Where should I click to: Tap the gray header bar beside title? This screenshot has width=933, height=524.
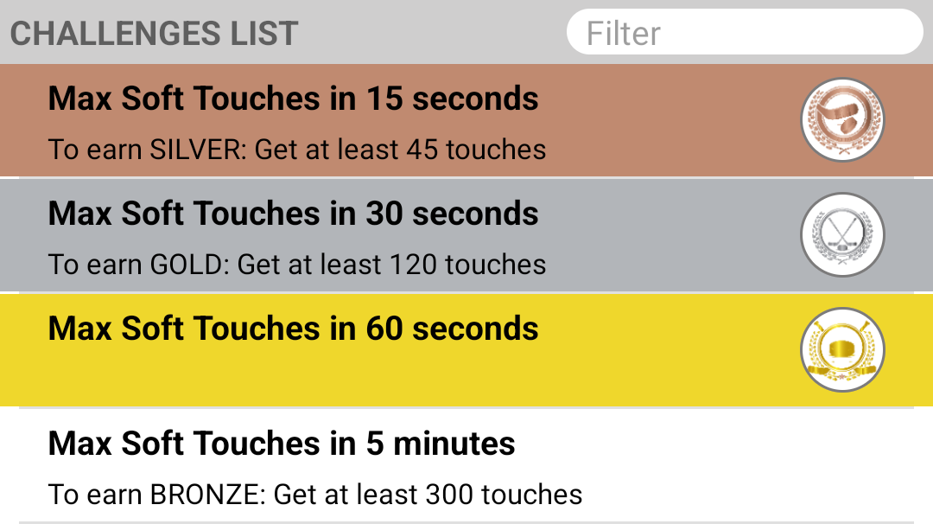pyautogui.click(x=431, y=32)
